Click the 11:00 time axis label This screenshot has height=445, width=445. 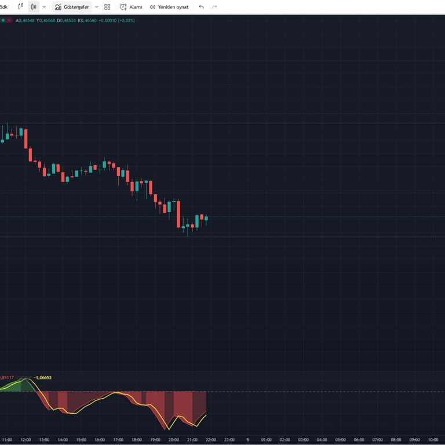[x=7, y=440]
